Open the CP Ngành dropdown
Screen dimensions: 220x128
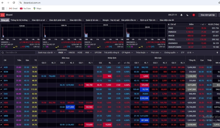[x=127, y=53]
